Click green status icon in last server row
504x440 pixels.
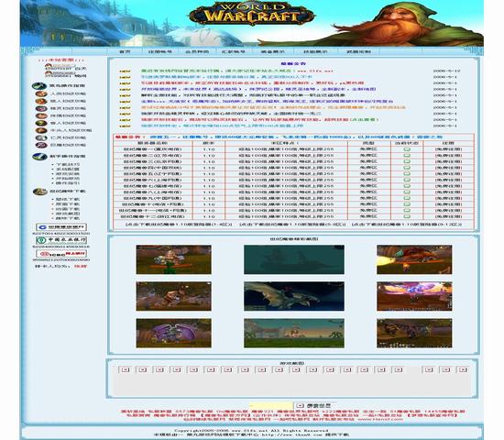407,216
